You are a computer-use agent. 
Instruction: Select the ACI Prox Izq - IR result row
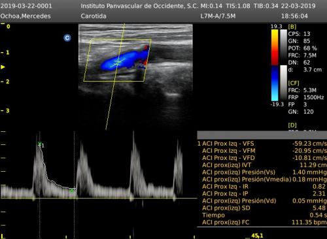pyautogui.click(x=262, y=187)
